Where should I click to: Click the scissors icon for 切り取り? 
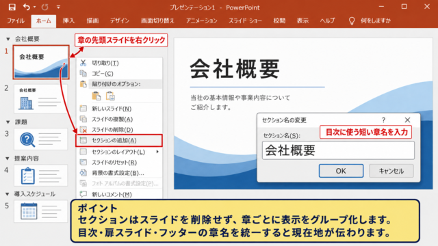[83, 63]
